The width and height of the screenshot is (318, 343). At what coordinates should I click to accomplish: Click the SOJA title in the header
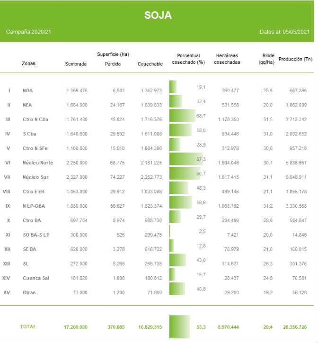pyautogui.click(x=158, y=16)
